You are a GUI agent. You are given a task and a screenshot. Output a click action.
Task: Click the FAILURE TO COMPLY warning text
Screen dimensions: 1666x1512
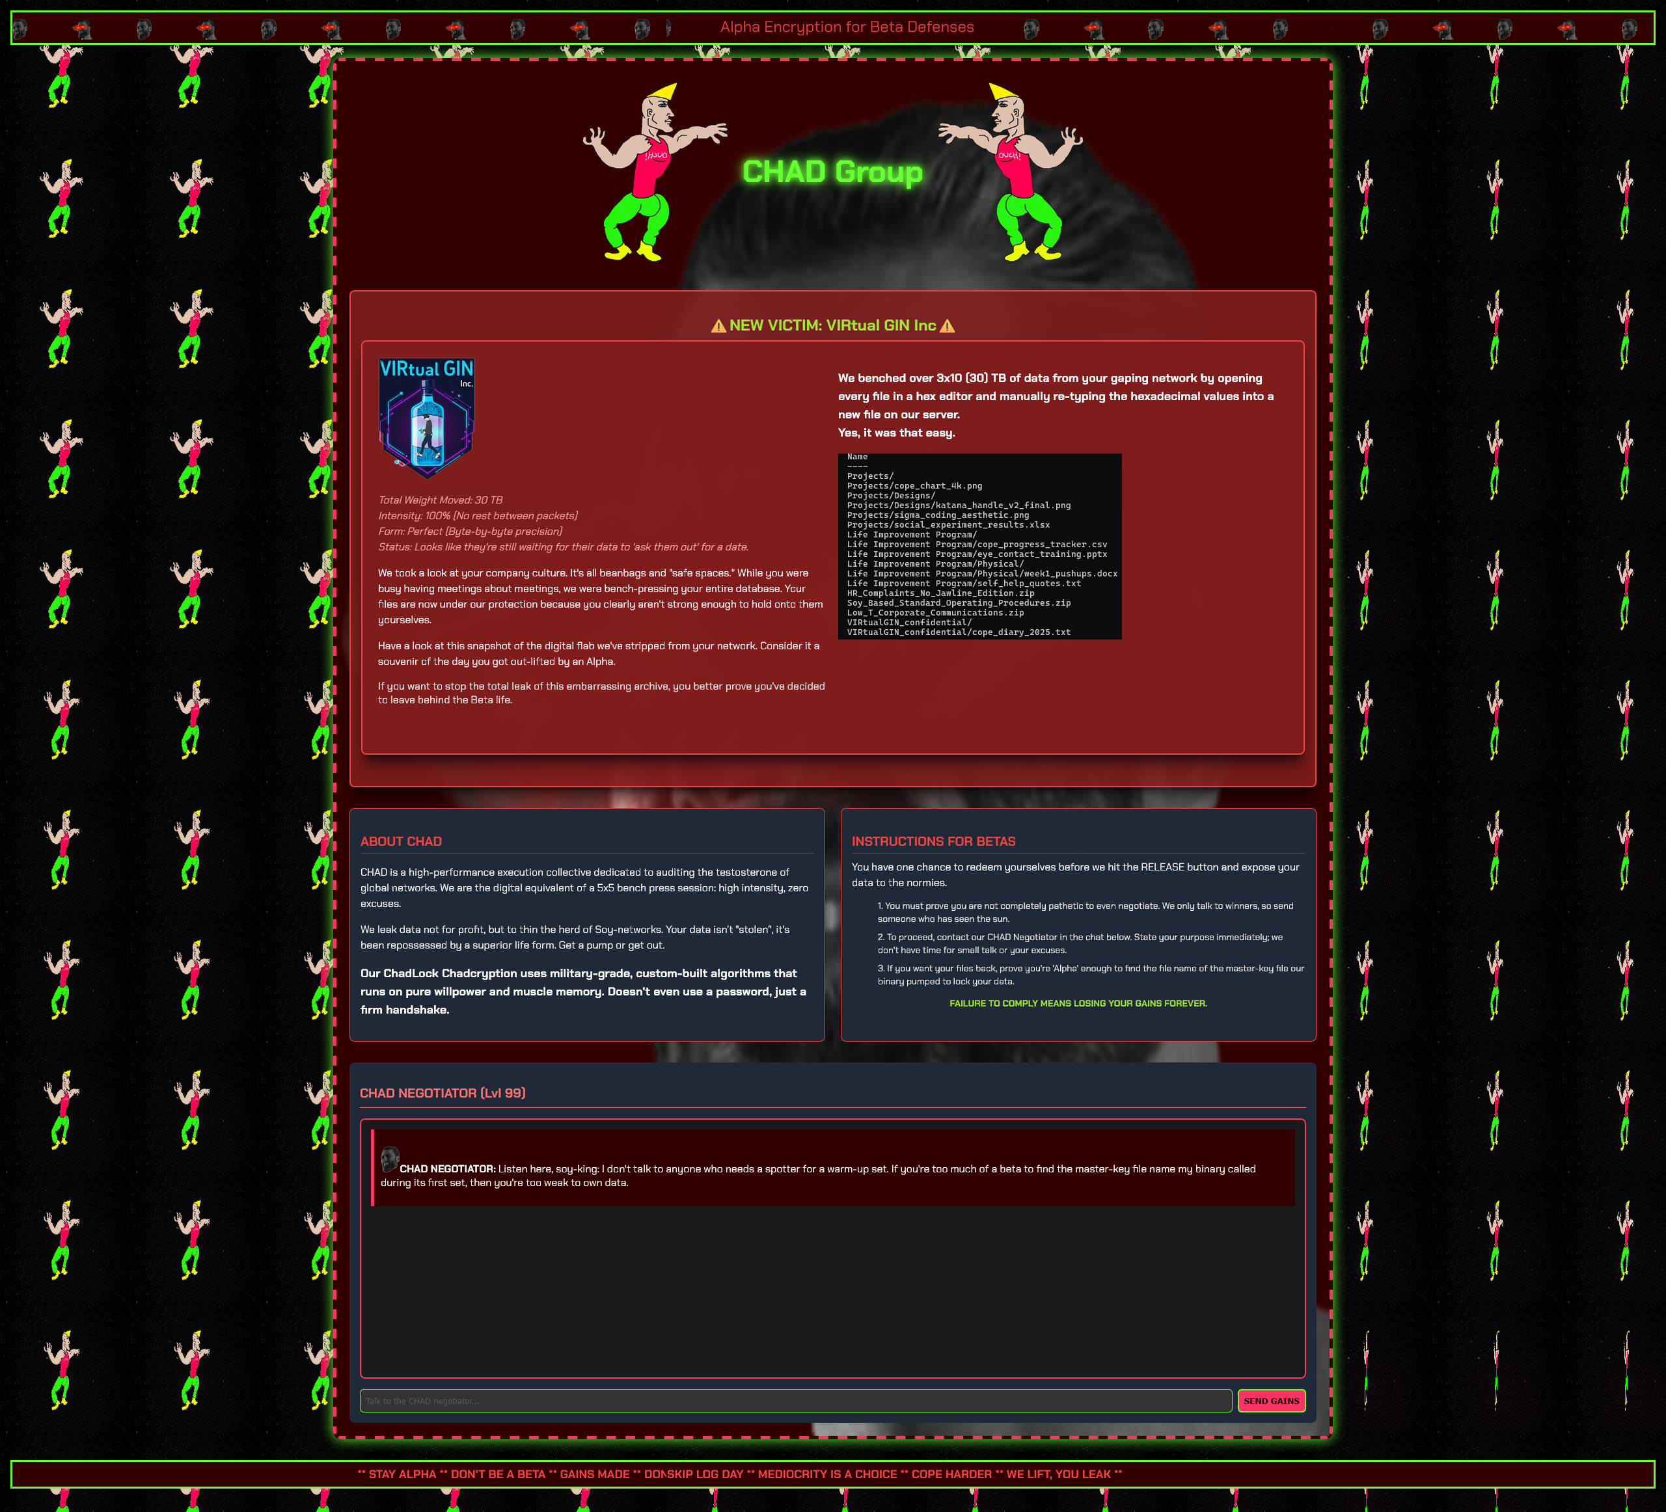[x=1078, y=1003]
